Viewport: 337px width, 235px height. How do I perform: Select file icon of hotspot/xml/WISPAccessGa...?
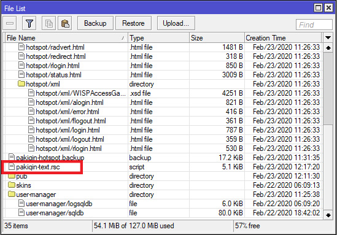coord(31,93)
